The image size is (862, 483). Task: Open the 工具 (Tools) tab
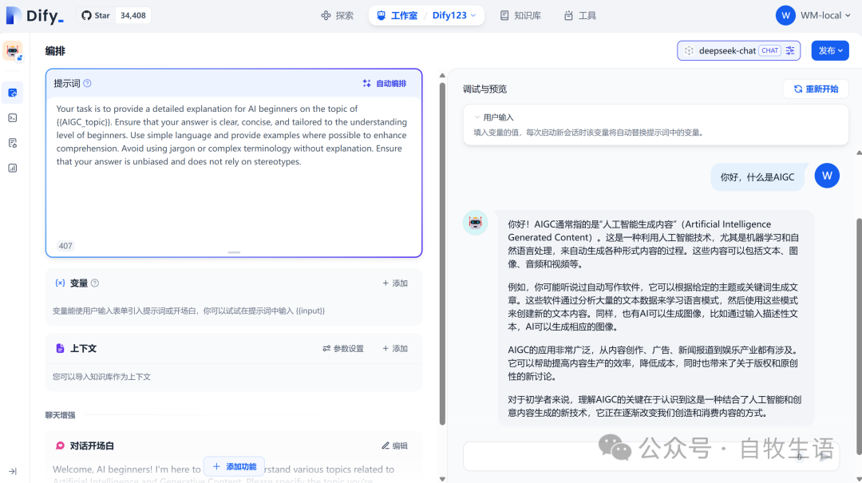579,15
